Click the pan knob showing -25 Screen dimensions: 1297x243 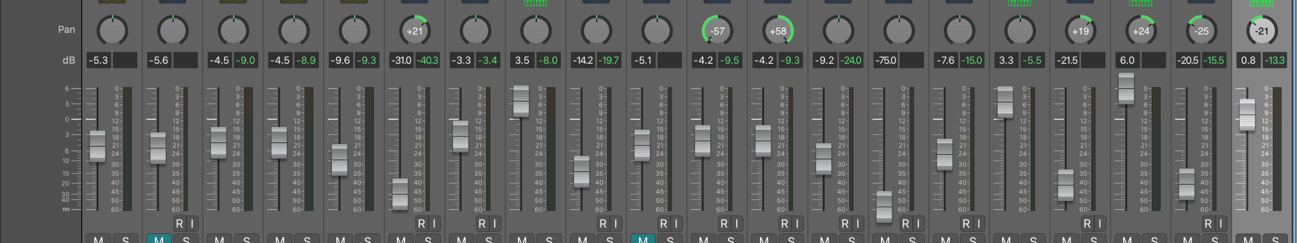point(1201,31)
